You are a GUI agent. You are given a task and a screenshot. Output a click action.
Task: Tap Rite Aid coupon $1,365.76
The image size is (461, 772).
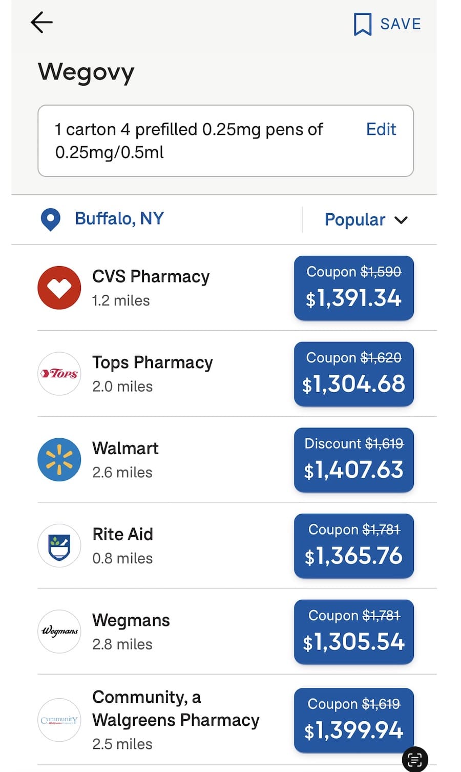pos(353,546)
